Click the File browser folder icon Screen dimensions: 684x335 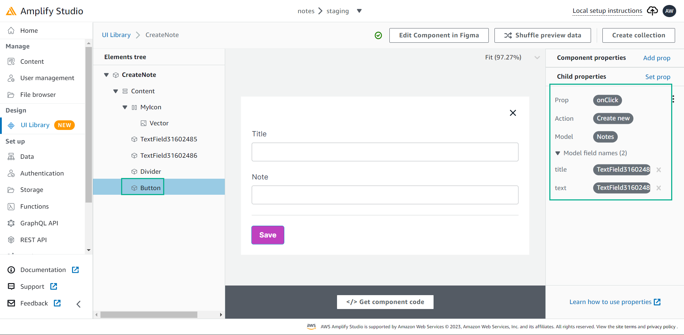click(x=11, y=95)
